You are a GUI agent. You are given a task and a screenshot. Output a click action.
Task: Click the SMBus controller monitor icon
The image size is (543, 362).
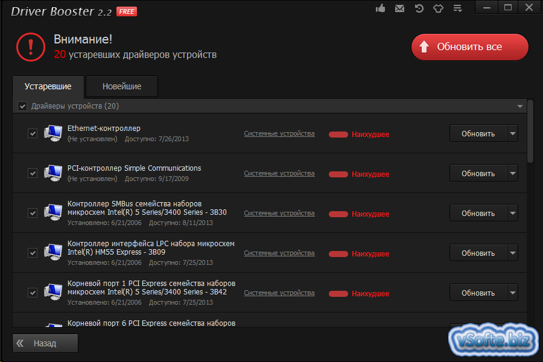53,213
